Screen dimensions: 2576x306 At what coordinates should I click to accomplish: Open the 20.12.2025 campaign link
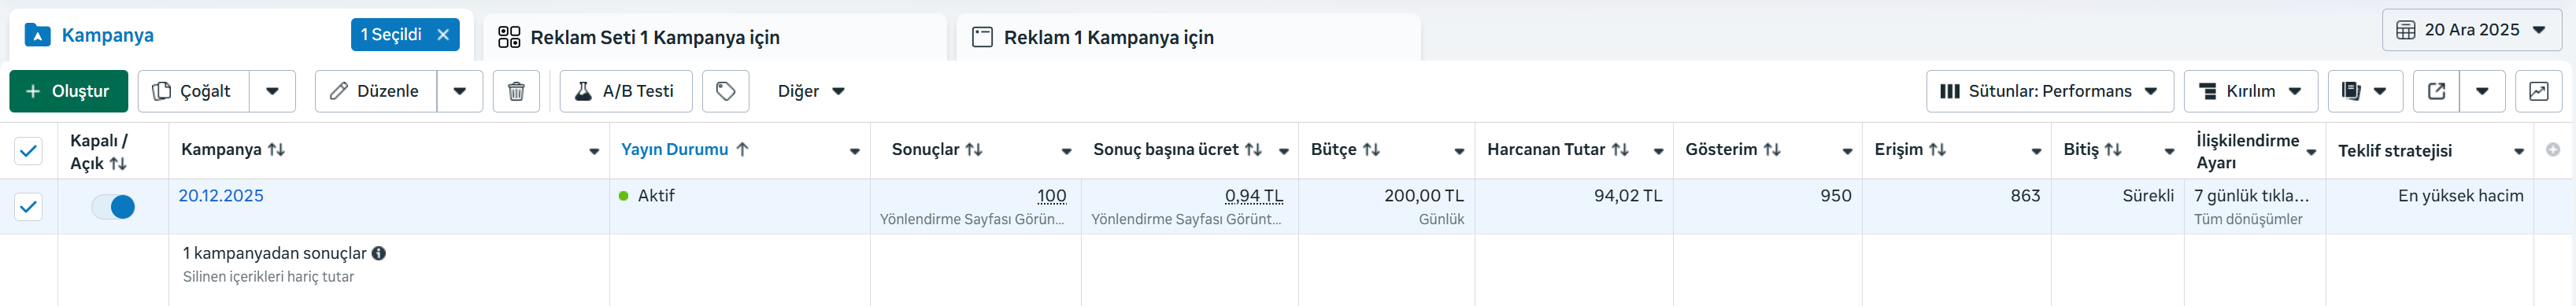(221, 196)
